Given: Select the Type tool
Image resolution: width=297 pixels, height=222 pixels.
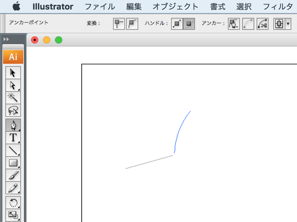Looking at the screenshot, I should click(x=13, y=137).
